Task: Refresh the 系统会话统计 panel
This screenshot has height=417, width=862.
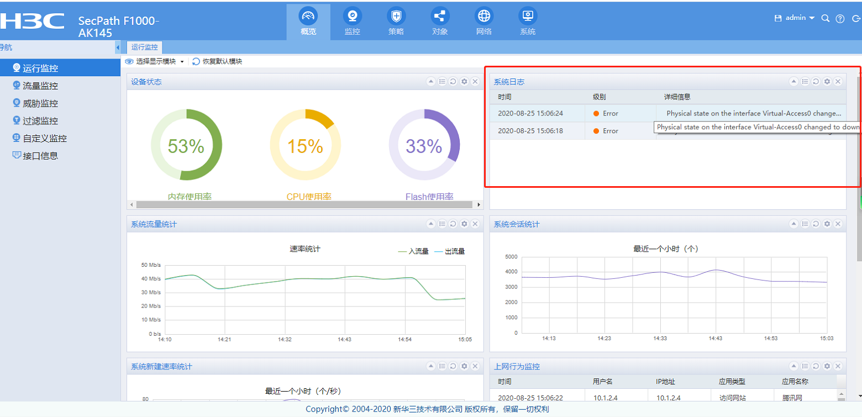Action: pyautogui.click(x=816, y=224)
